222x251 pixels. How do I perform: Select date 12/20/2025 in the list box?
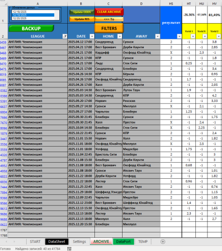pos(33,18)
